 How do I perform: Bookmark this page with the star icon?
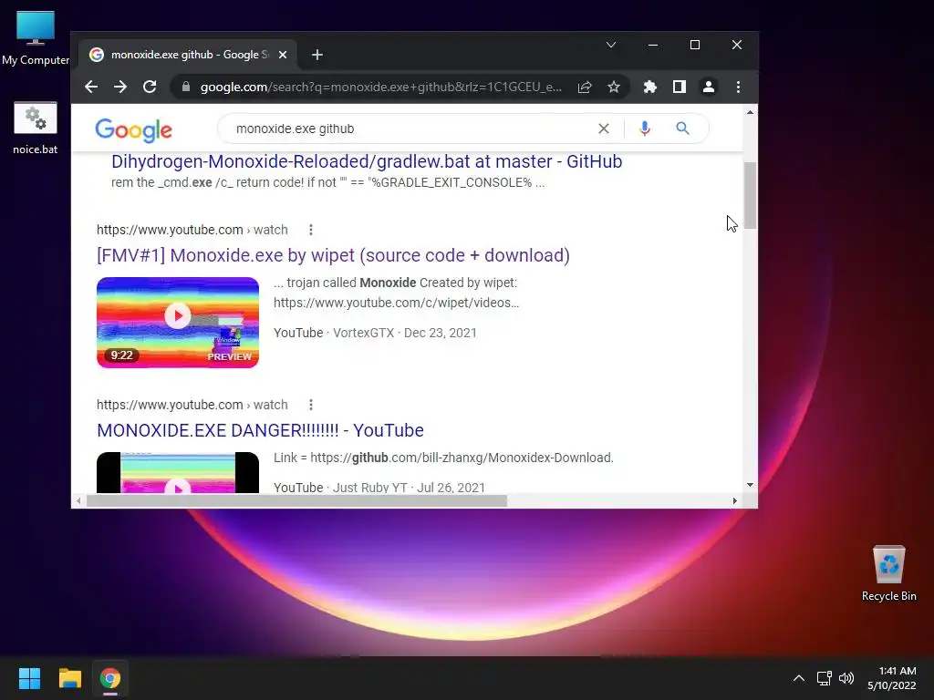(x=614, y=87)
